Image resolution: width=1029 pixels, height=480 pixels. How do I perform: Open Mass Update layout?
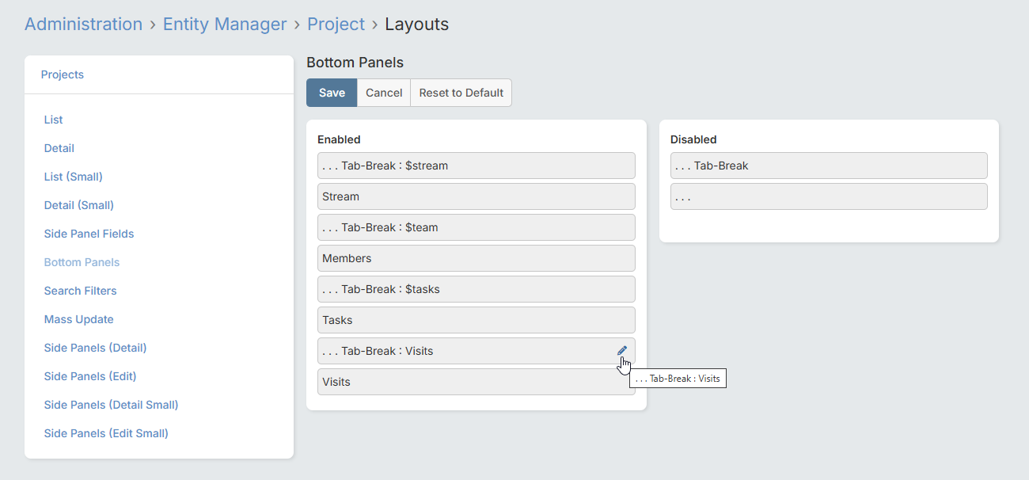[x=78, y=319]
